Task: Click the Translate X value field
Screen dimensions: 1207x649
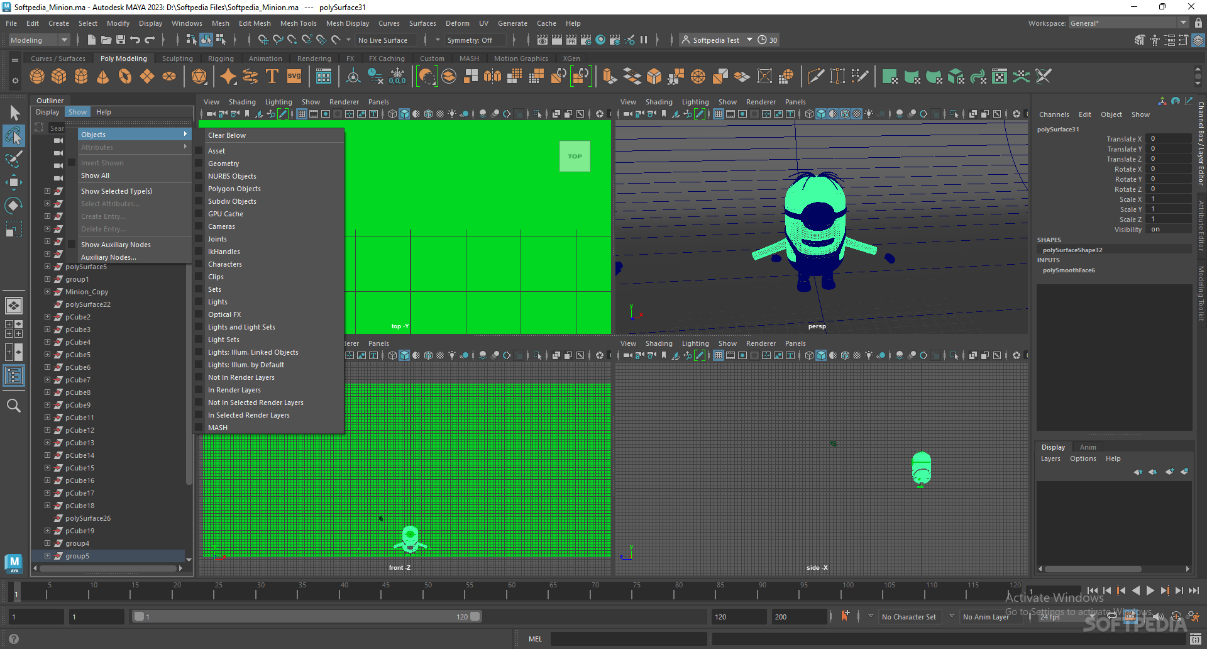Action: tap(1168, 139)
